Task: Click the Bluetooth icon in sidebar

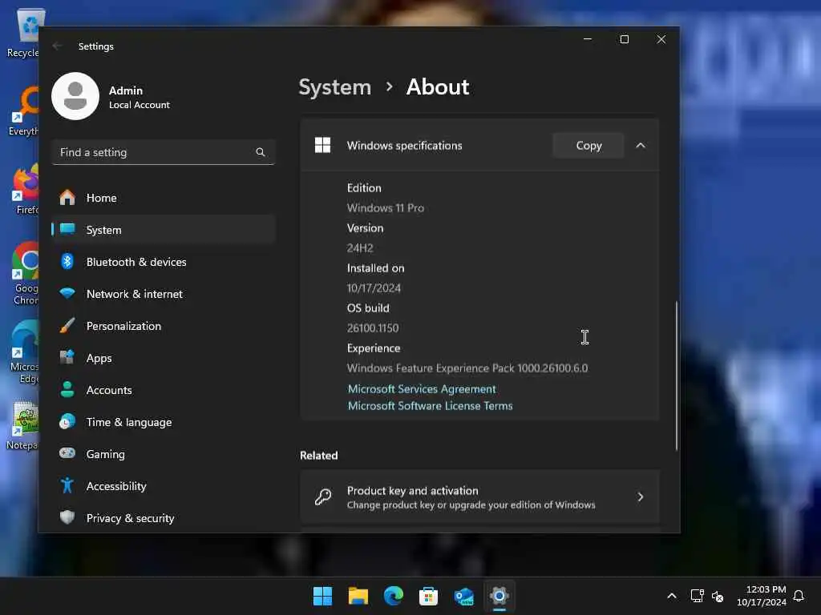Action: pos(67,261)
